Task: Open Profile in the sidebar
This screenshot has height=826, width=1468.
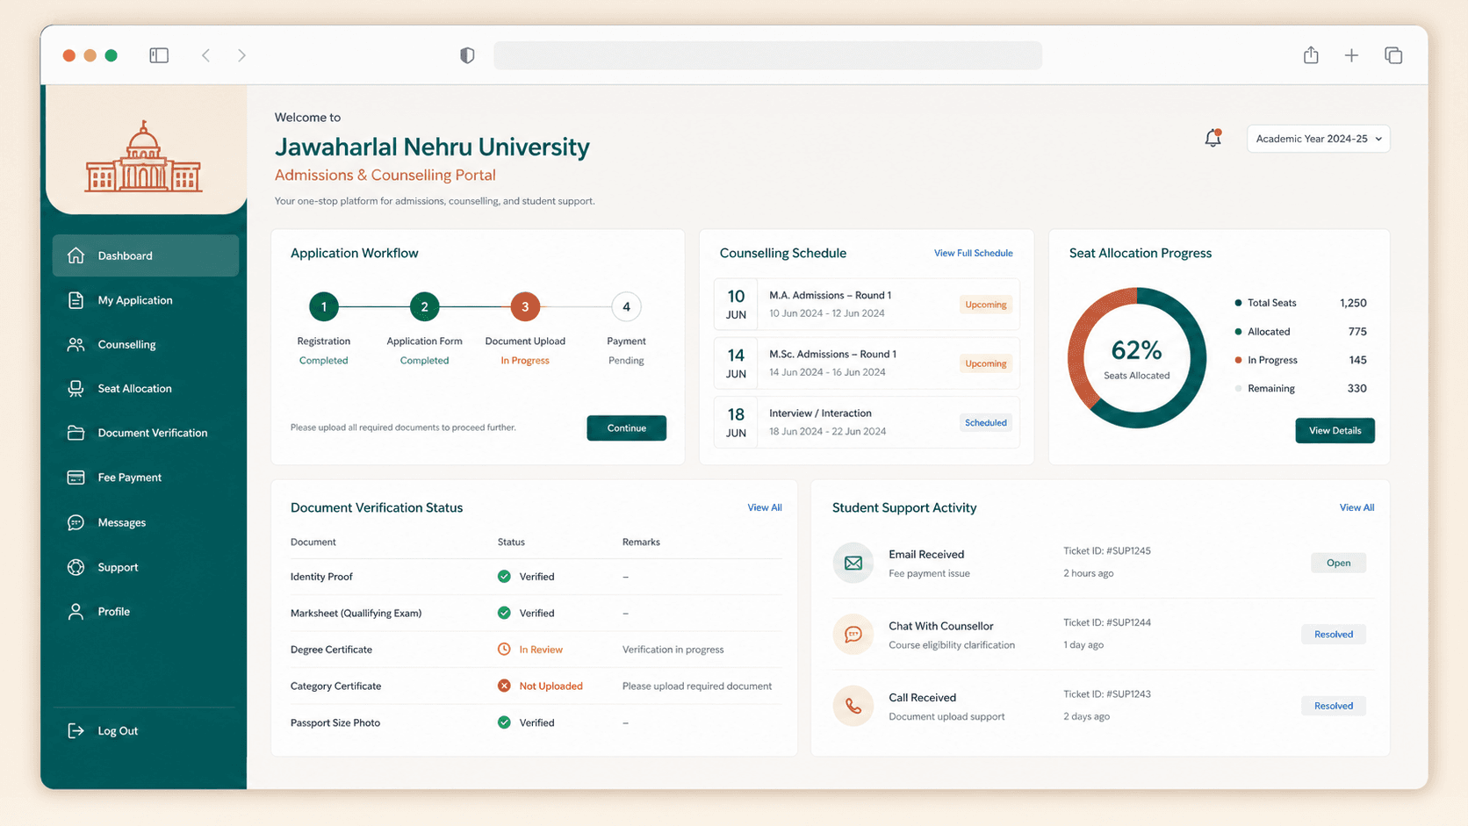Action: (x=146, y=612)
